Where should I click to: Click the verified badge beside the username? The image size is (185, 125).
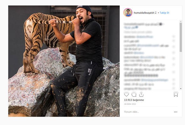tap(156, 13)
